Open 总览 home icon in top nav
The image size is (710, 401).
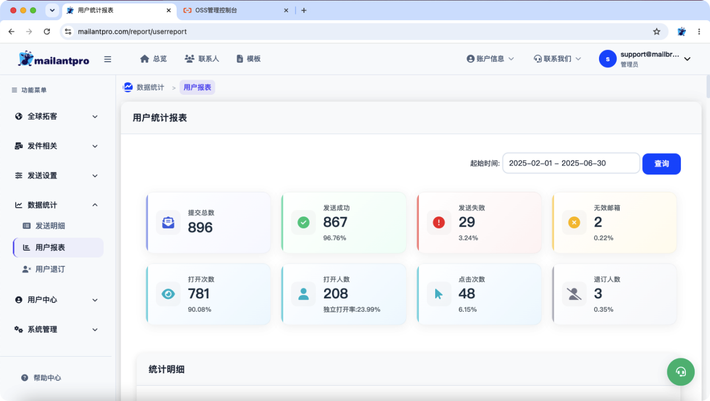click(145, 59)
